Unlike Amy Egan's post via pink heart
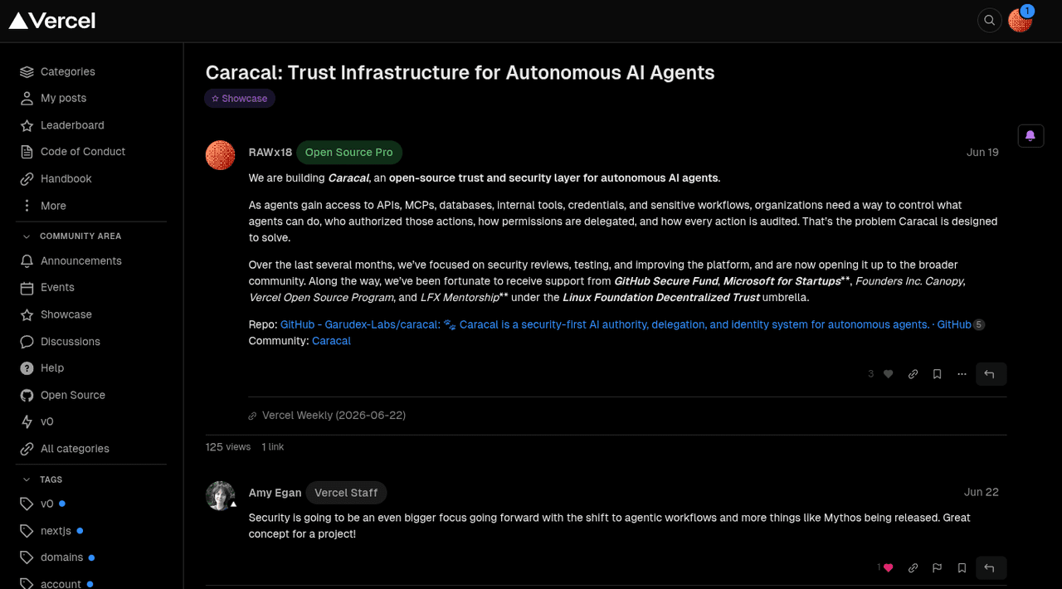 pos(888,568)
